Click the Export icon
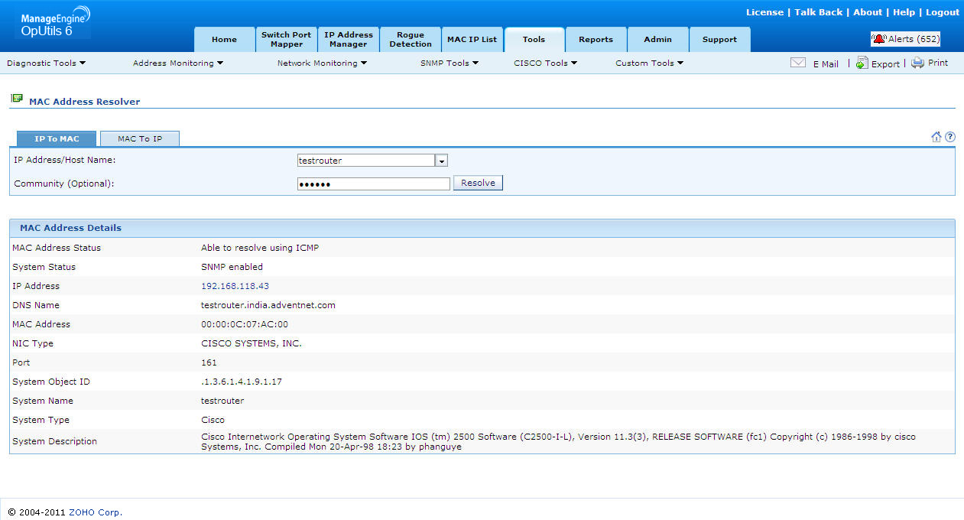Screen dimensions: 964x520 pyautogui.click(x=862, y=63)
